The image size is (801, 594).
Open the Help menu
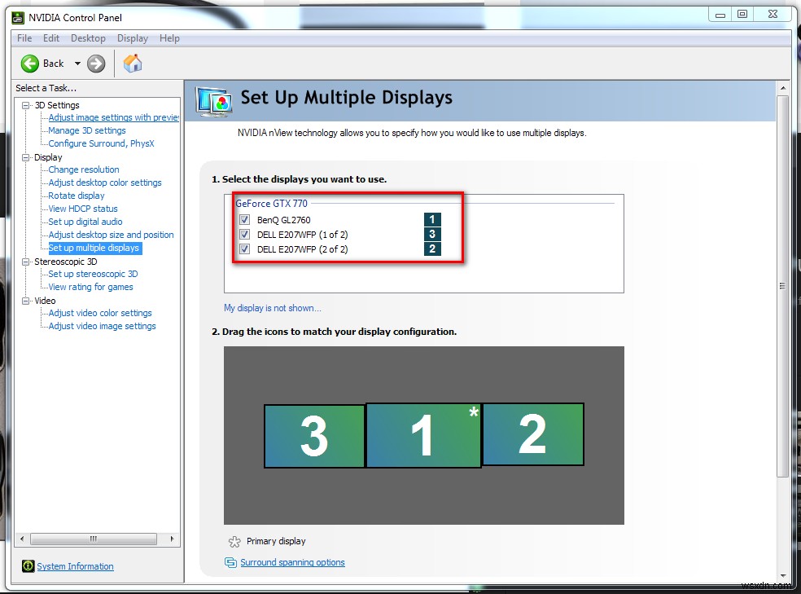169,38
